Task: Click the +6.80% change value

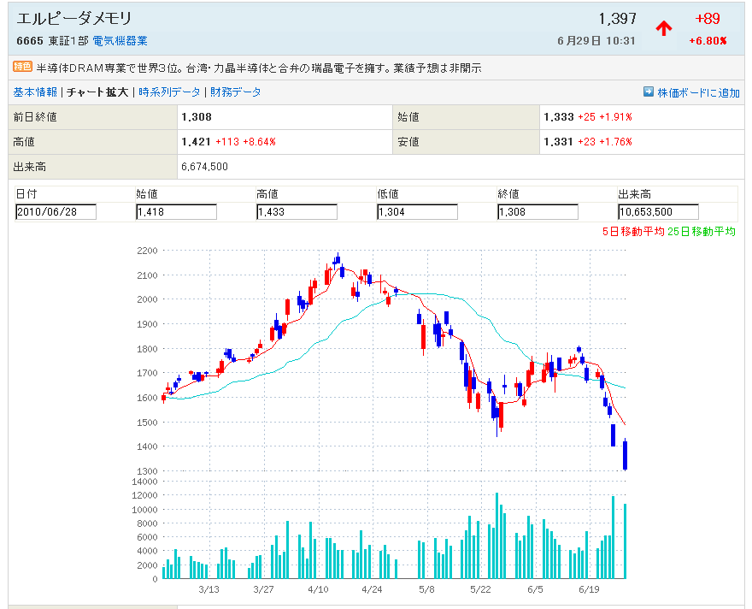Action: point(708,41)
